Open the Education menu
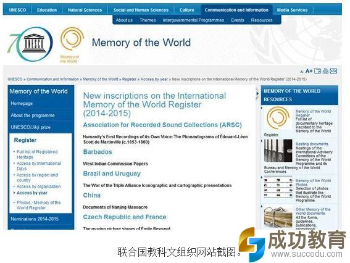The width and height of the screenshot is (350, 263). [x=47, y=10]
